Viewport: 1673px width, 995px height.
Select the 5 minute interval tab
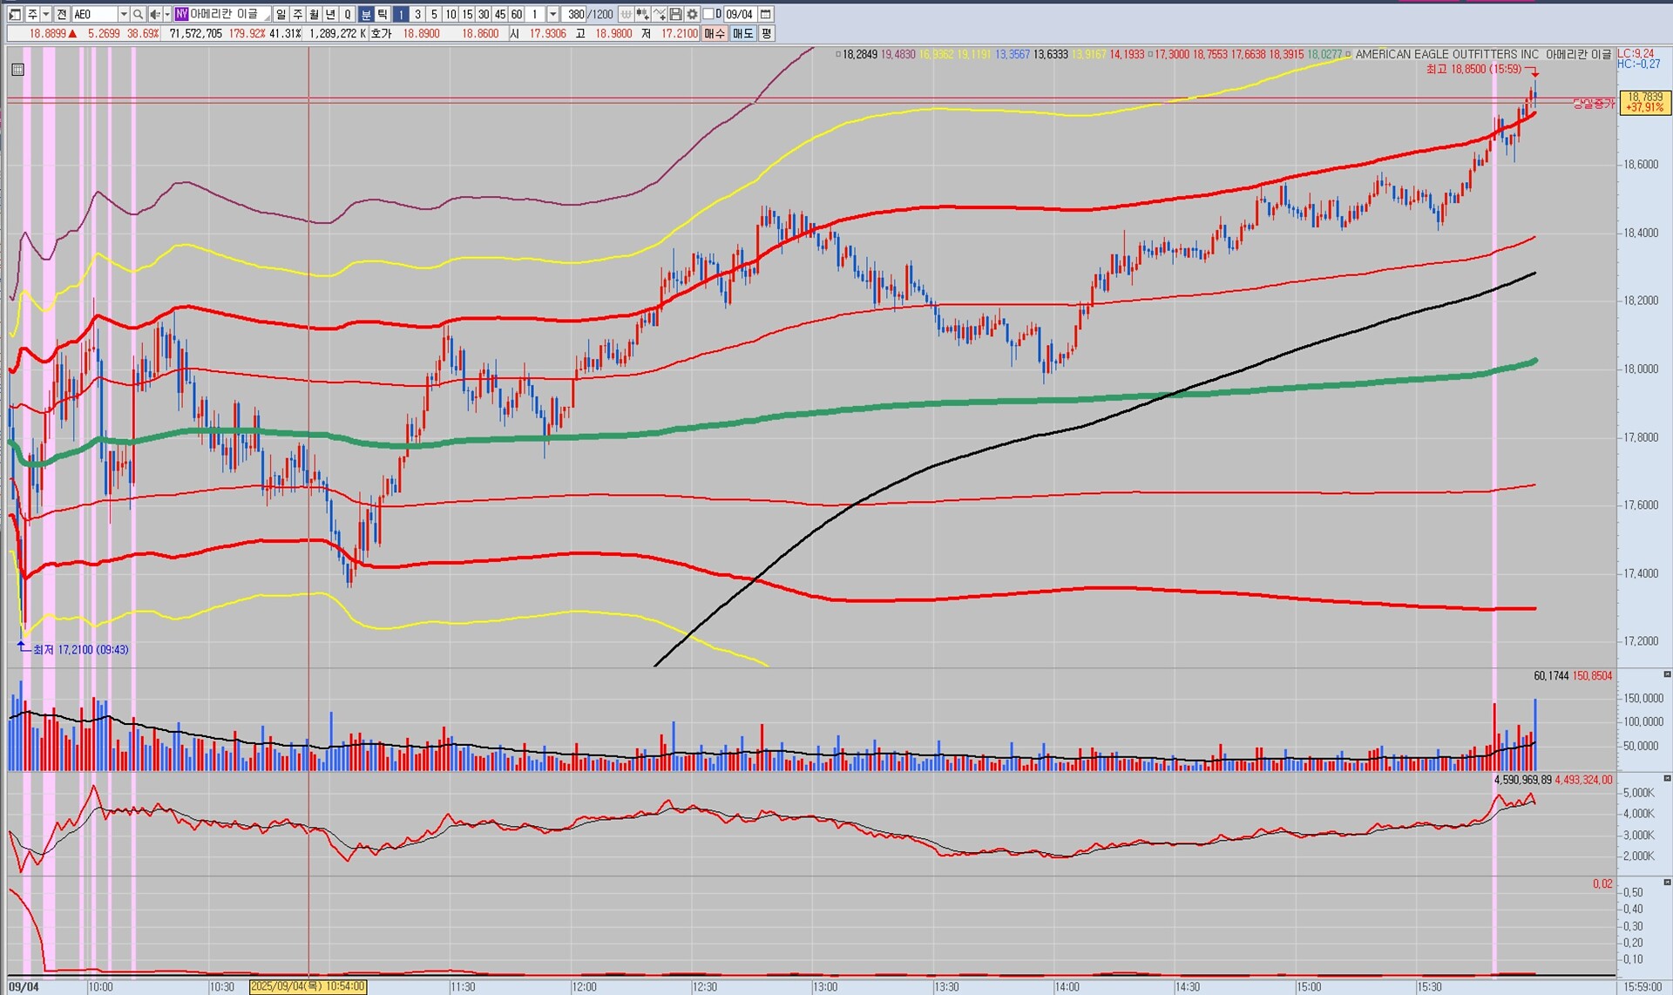tap(434, 15)
